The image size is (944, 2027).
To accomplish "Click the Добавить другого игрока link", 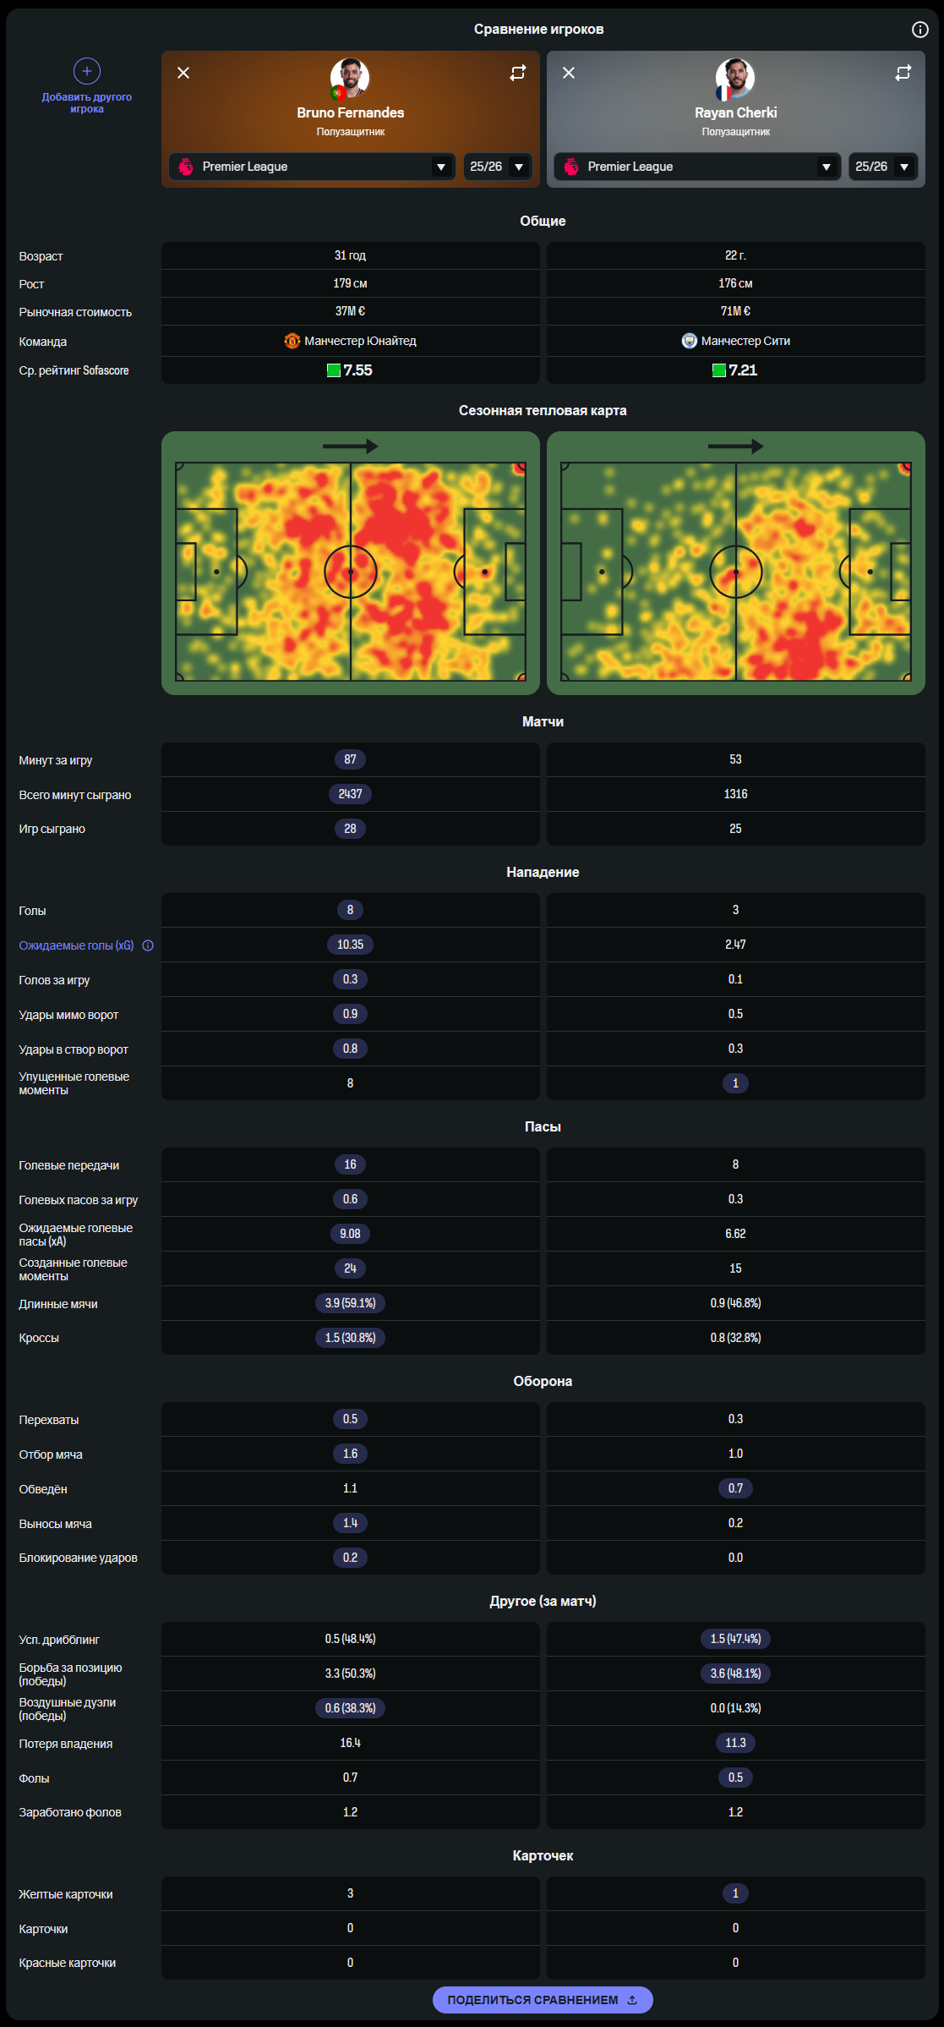I will (87, 103).
